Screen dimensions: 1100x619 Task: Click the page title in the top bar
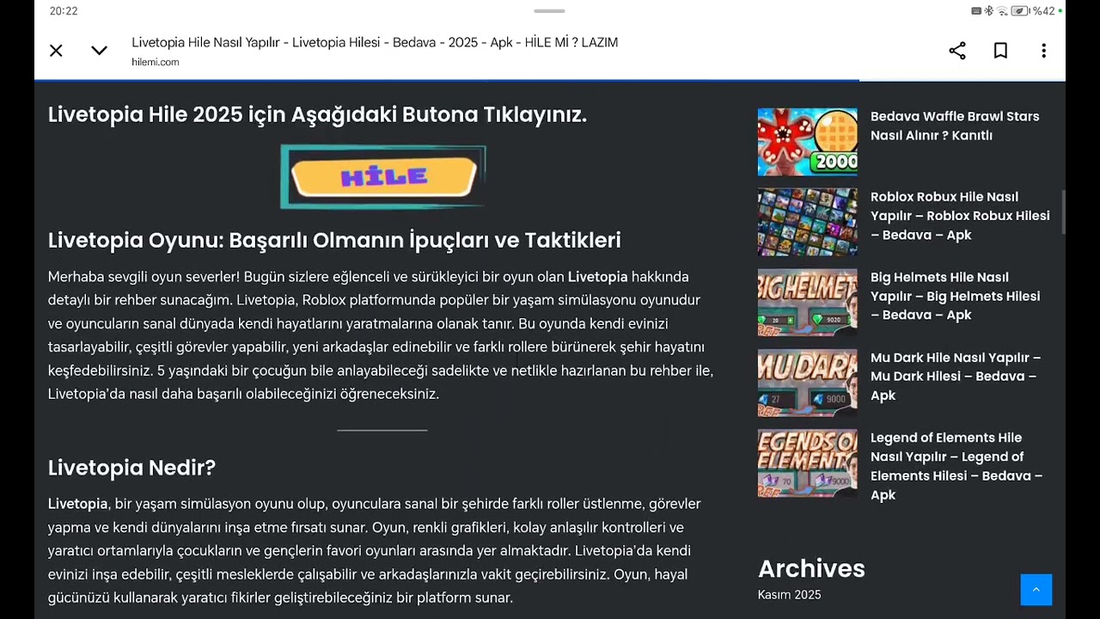(x=375, y=42)
